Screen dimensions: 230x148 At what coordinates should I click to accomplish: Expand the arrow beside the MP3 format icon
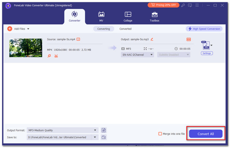(x=211, y=45)
